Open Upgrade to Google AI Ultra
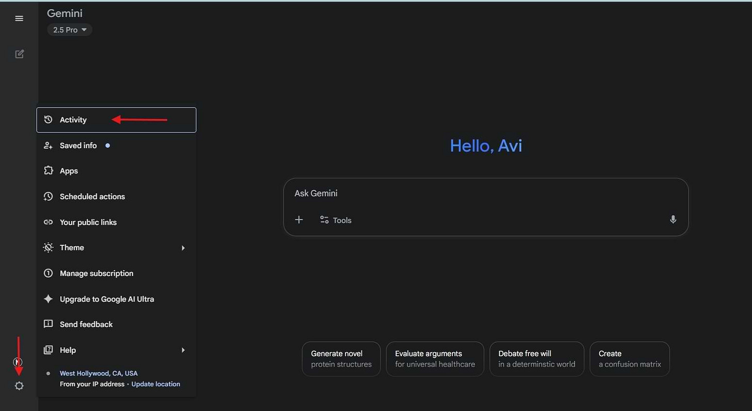The width and height of the screenshot is (752, 411). 106,299
